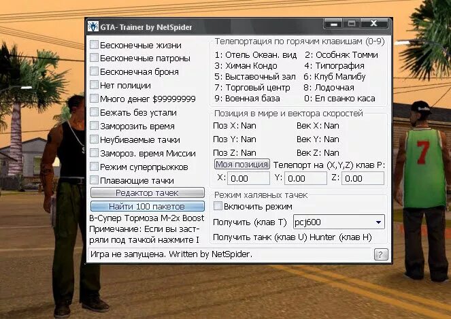Screen dimensions: 451x319
Task: Click '3: Химан Кондо' teleport entry
Action: [246, 66]
